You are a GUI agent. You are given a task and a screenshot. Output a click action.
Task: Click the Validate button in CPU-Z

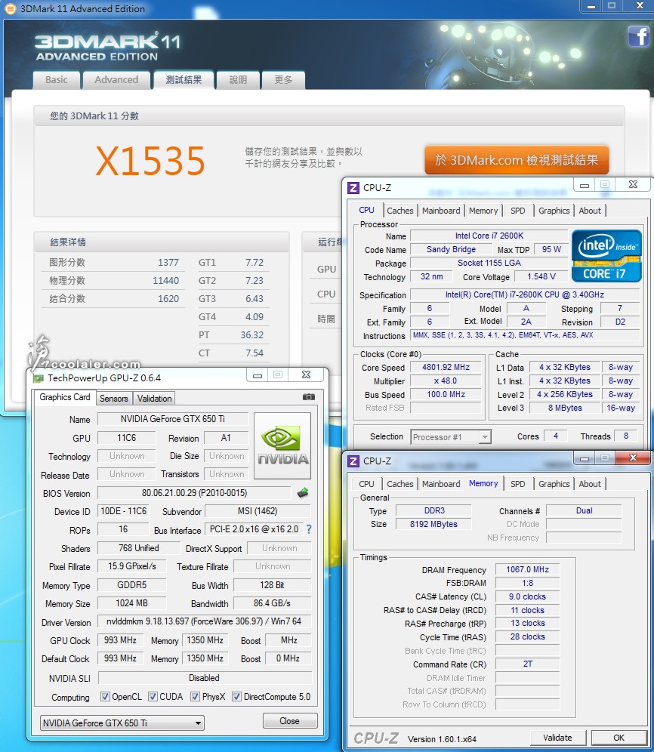(x=558, y=738)
